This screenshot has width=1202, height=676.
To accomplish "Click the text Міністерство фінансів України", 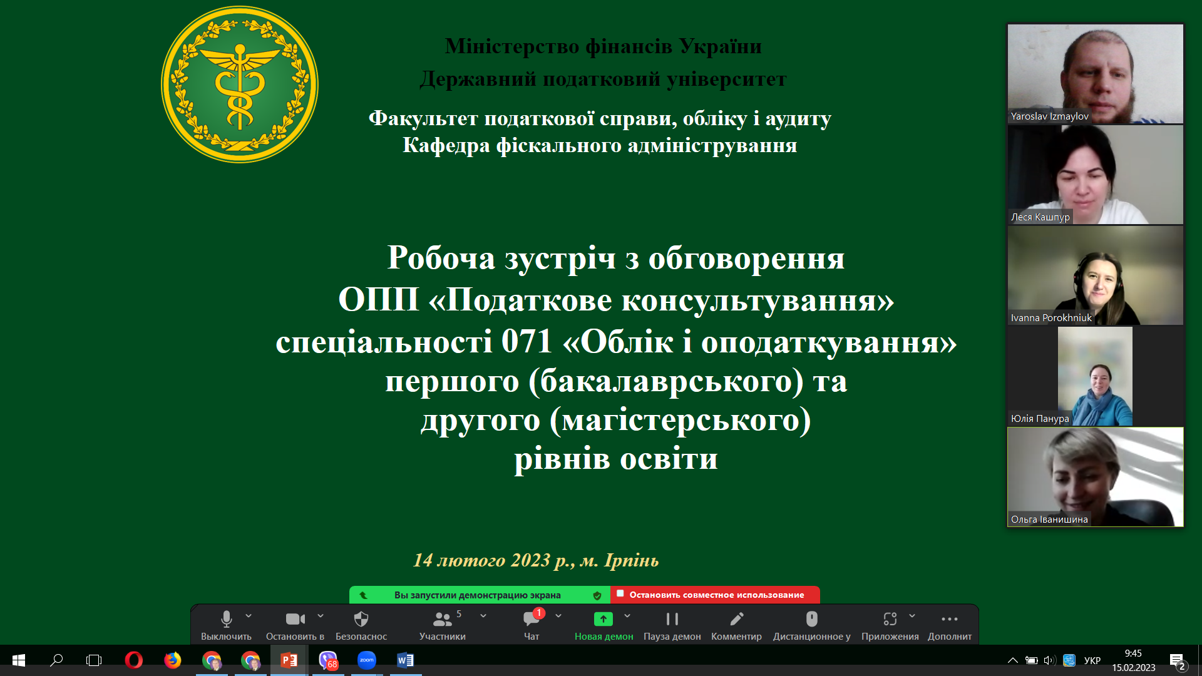I will pyautogui.click(x=603, y=46).
